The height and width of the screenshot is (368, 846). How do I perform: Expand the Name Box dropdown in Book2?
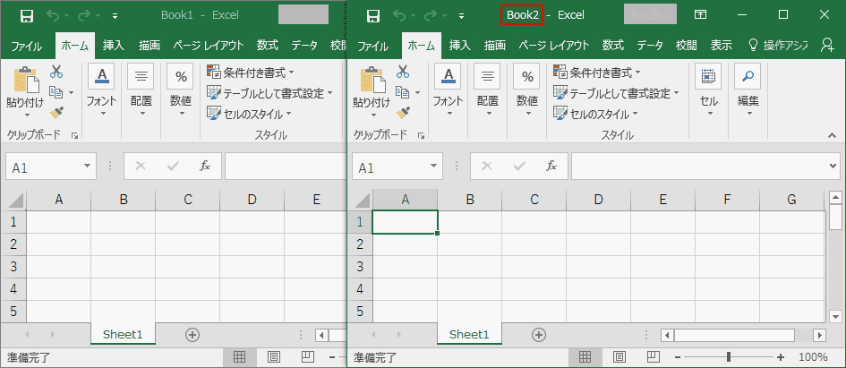433,167
